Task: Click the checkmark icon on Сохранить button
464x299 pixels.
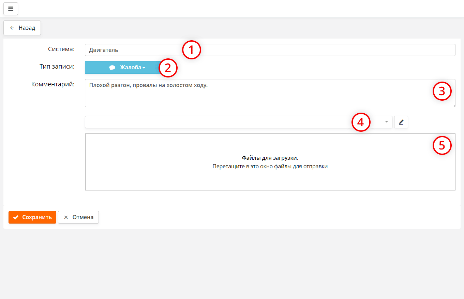Action: coord(16,217)
